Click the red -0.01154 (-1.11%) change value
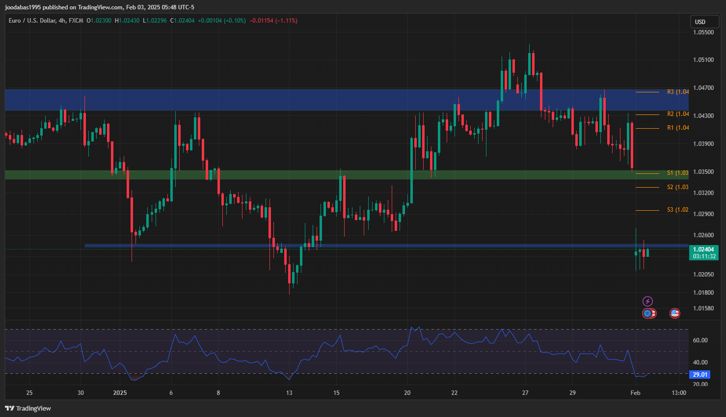The image size is (726, 417). [x=273, y=21]
